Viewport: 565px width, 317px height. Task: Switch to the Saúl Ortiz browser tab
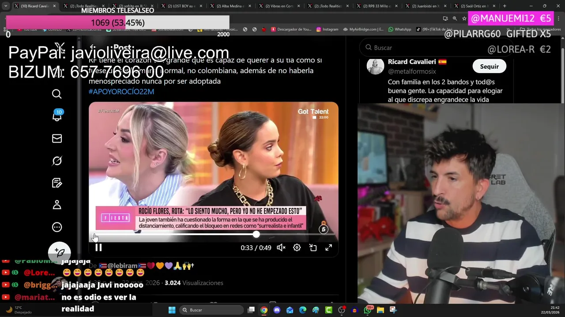(x=475, y=6)
